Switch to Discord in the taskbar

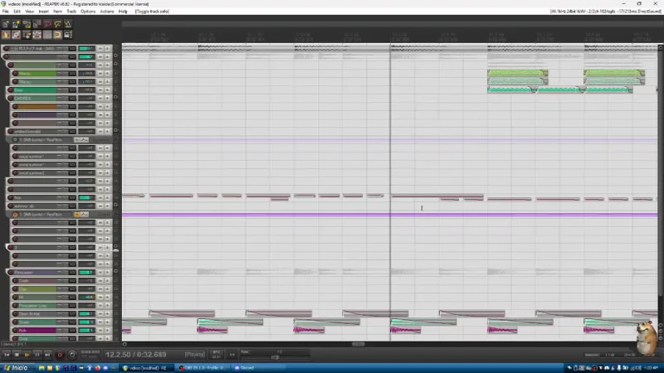pyautogui.click(x=244, y=368)
